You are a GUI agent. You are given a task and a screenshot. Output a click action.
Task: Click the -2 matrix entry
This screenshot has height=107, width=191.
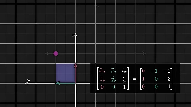click(167, 71)
